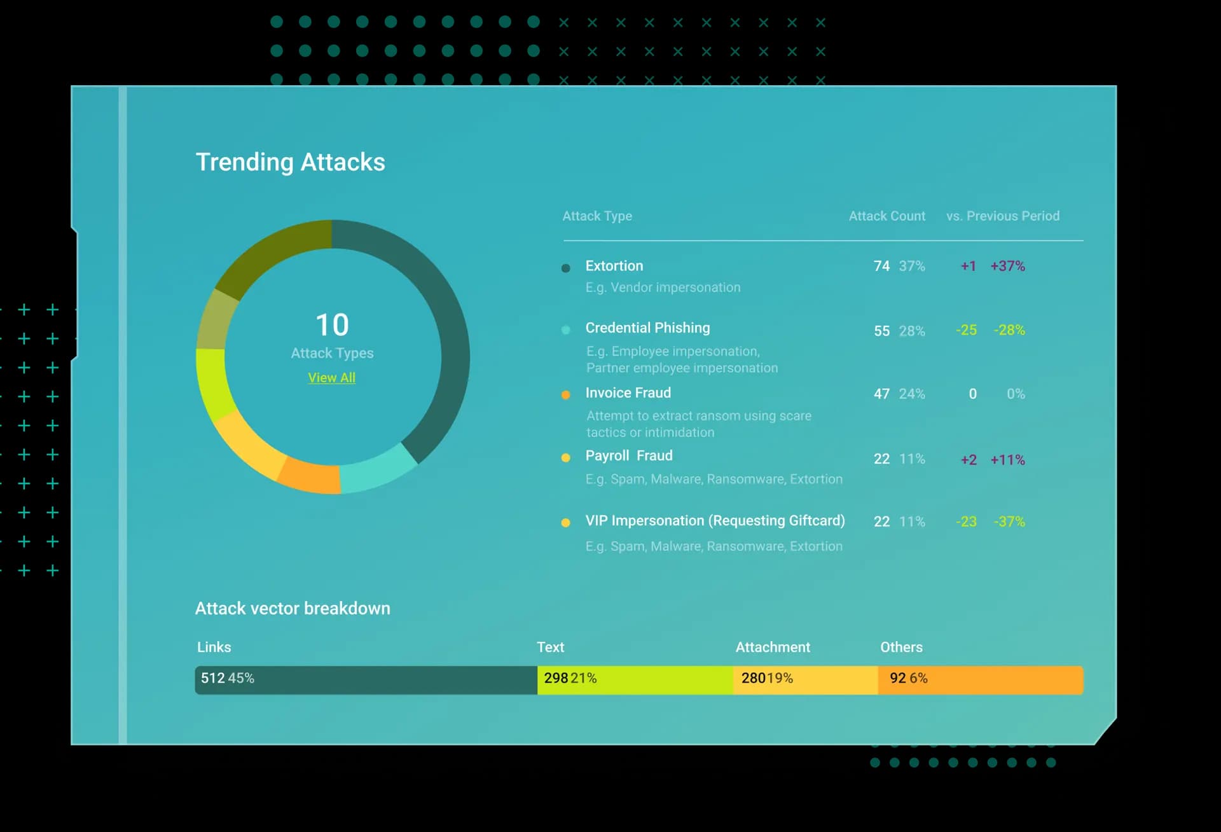This screenshot has height=832, width=1221.
Task: Click the Attachment bar segment showing 280
Action: pos(805,680)
